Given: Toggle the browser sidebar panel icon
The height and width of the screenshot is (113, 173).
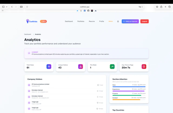Looking at the screenshot, I should pyautogui.click(x=4, y=7).
